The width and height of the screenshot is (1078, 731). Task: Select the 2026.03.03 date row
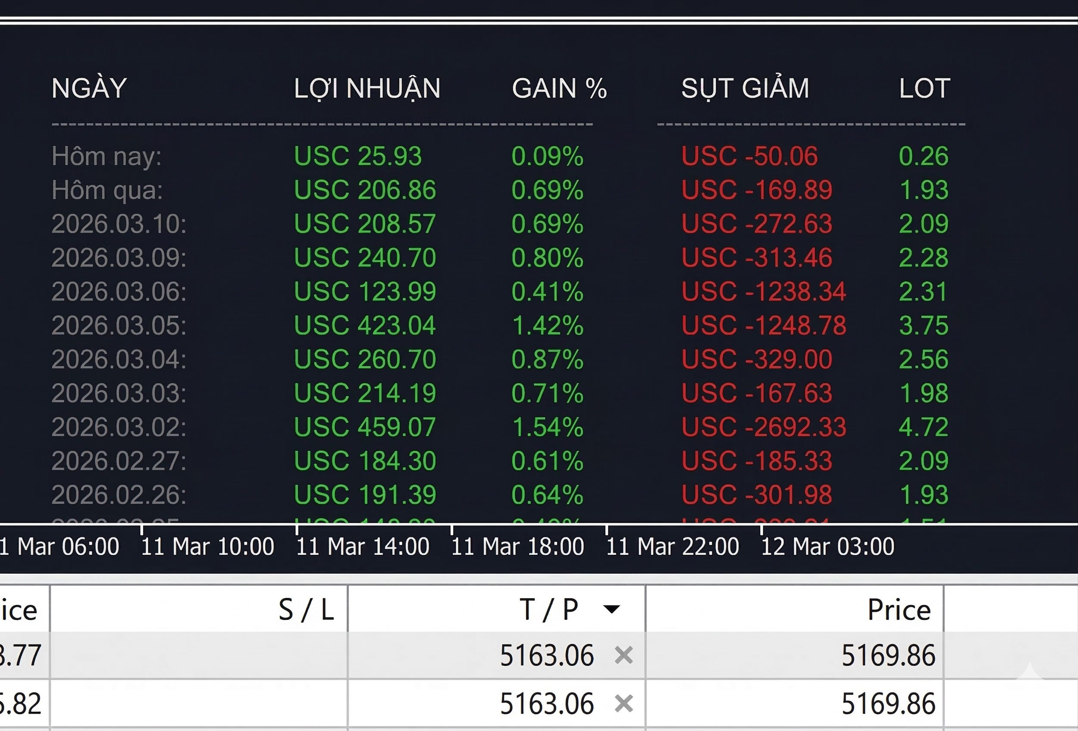coord(119,393)
